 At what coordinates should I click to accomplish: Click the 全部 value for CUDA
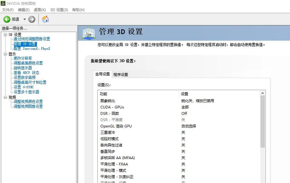[185, 107]
